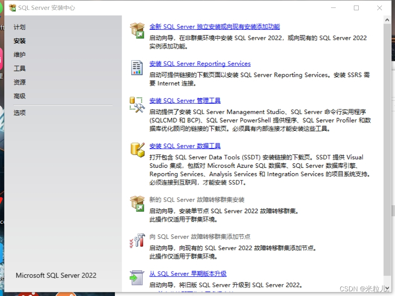Close the SQL Server 安装中心 window
The height and width of the screenshot is (296, 395).
pyautogui.click(x=379, y=8)
